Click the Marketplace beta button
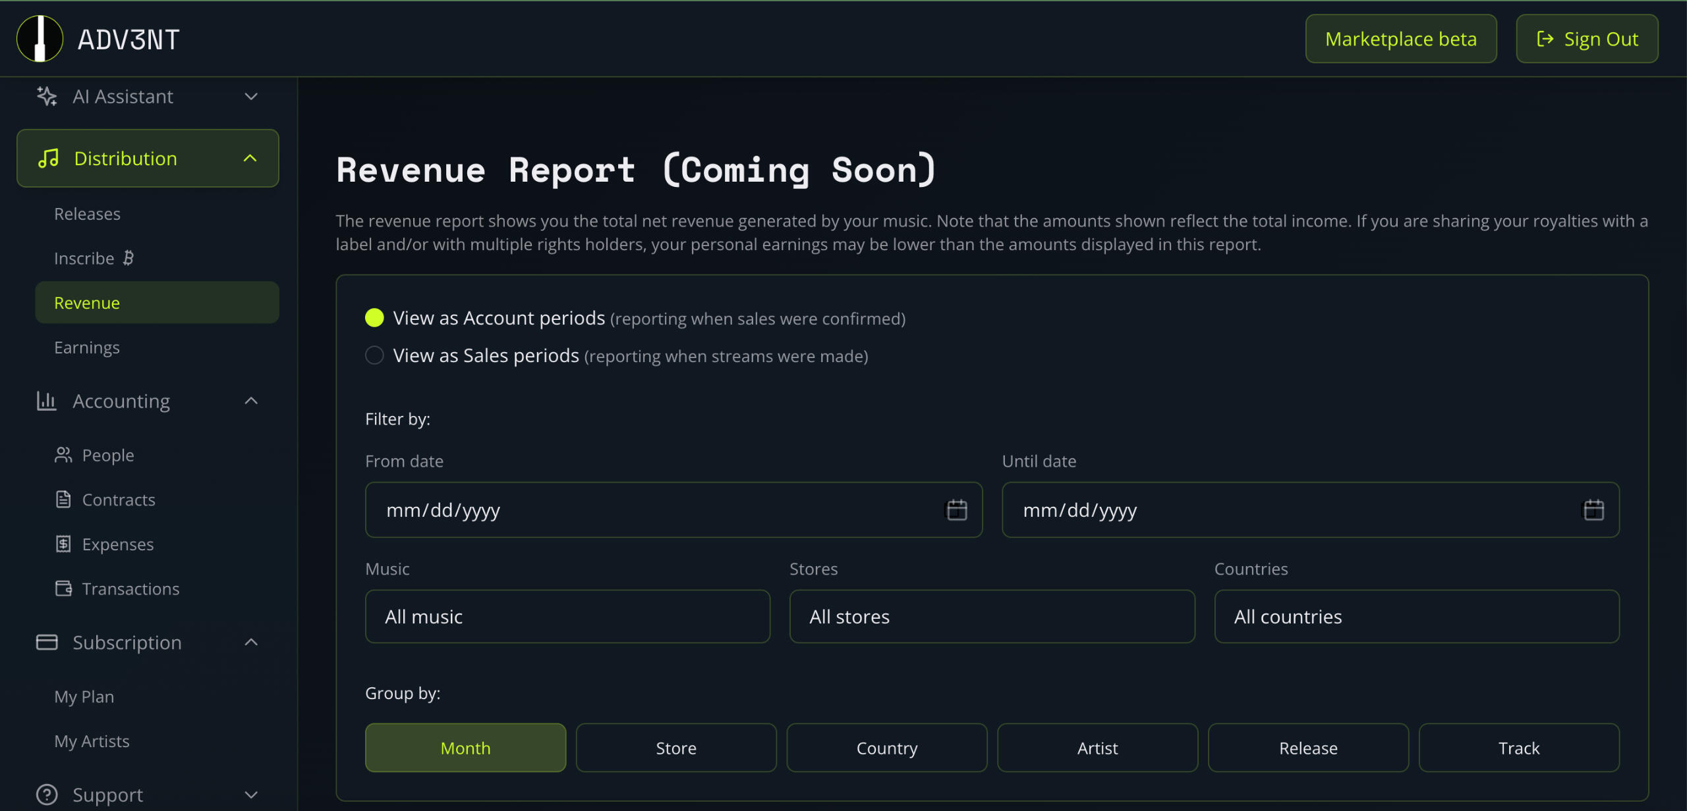Viewport: 1687px width, 811px height. [x=1400, y=39]
